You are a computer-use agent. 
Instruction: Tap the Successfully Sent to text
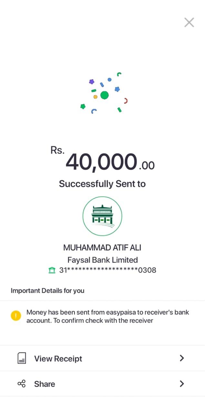click(x=102, y=184)
